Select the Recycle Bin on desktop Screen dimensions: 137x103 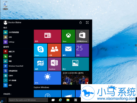click(x=5, y=5)
